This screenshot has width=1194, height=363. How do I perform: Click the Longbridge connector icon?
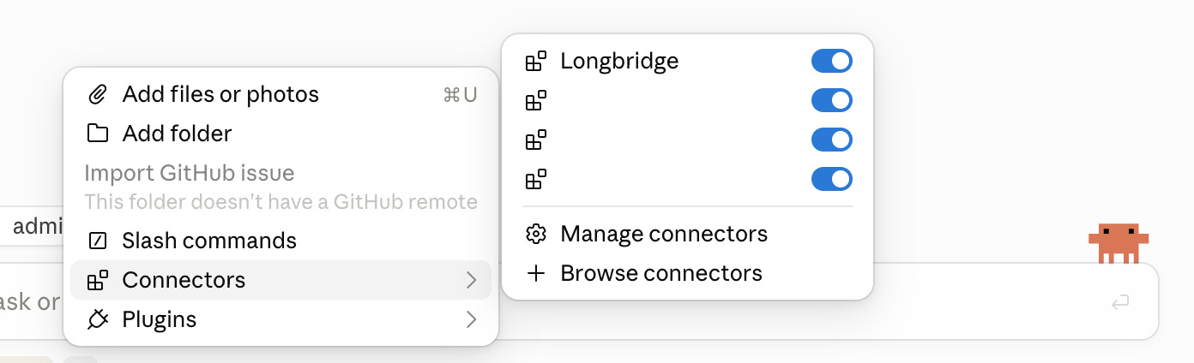point(536,62)
